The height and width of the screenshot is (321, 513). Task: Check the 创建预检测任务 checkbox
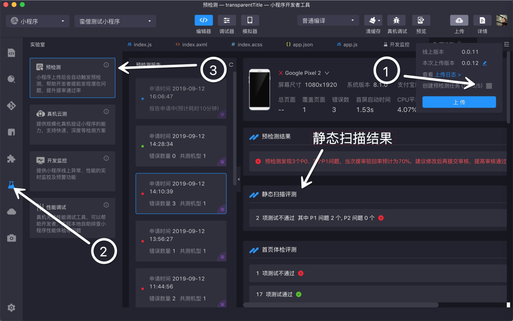coord(489,86)
